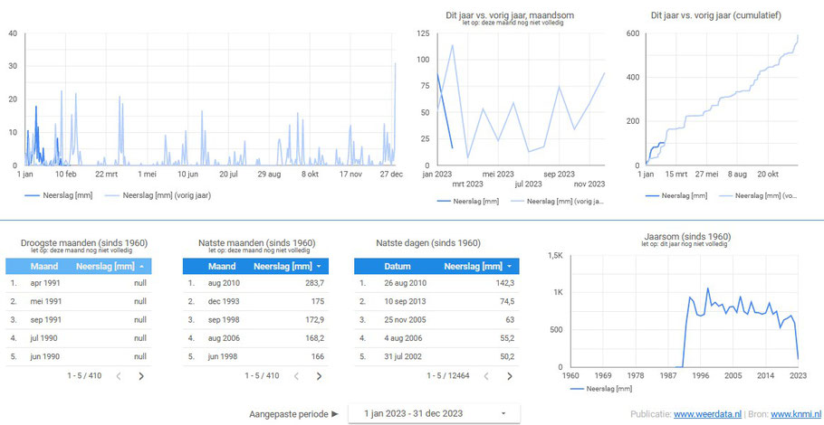Show next page of Natste maanden table

click(x=319, y=375)
